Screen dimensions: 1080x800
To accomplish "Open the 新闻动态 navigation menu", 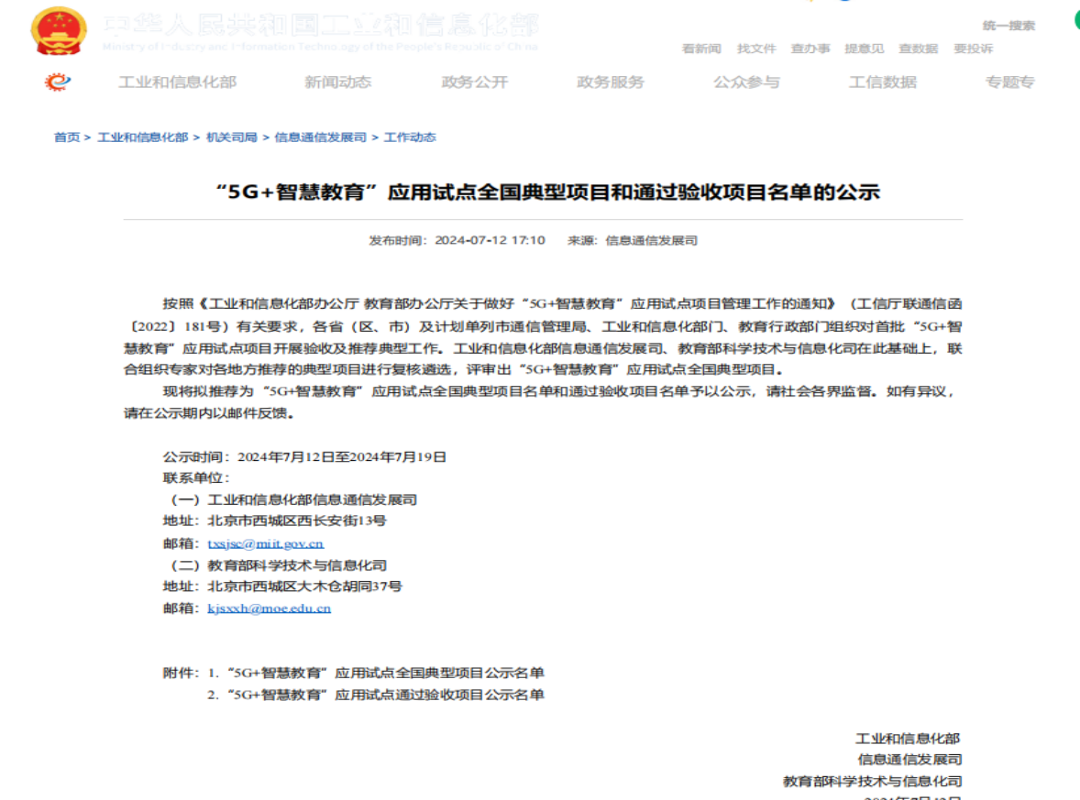I will coord(337,82).
